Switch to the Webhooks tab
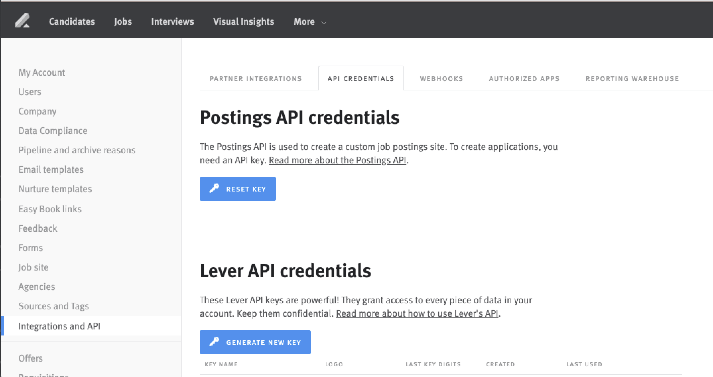The width and height of the screenshot is (713, 377). [441, 78]
